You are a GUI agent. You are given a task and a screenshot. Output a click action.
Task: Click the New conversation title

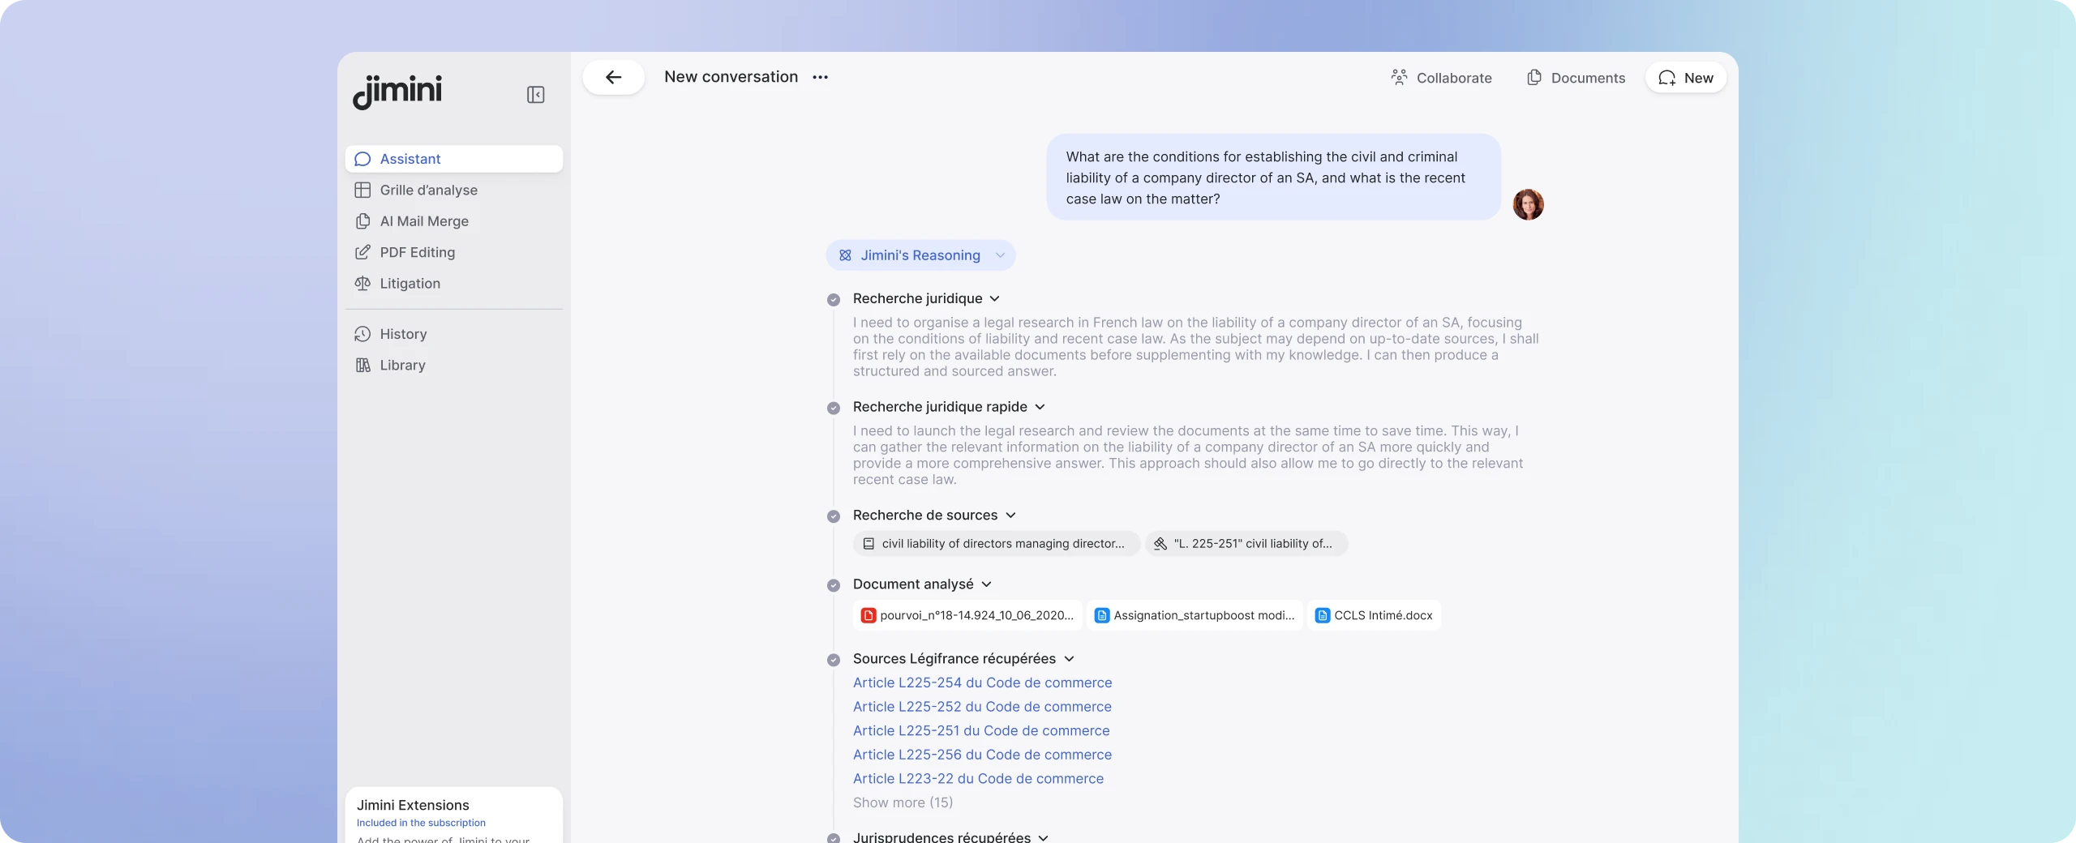click(x=731, y=77)
